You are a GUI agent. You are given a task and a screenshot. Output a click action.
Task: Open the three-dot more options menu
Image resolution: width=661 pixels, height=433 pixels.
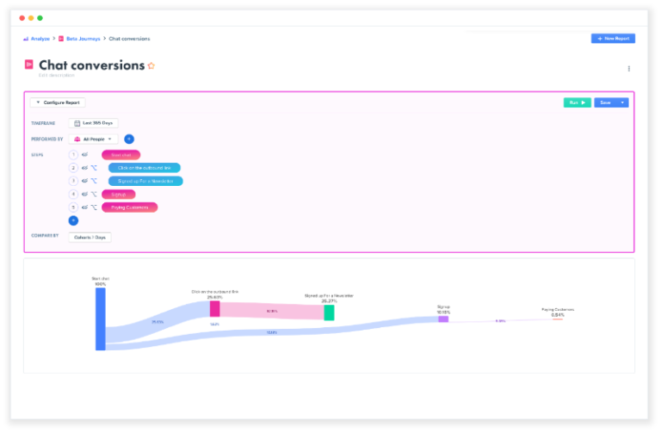(x=628, y=69)
